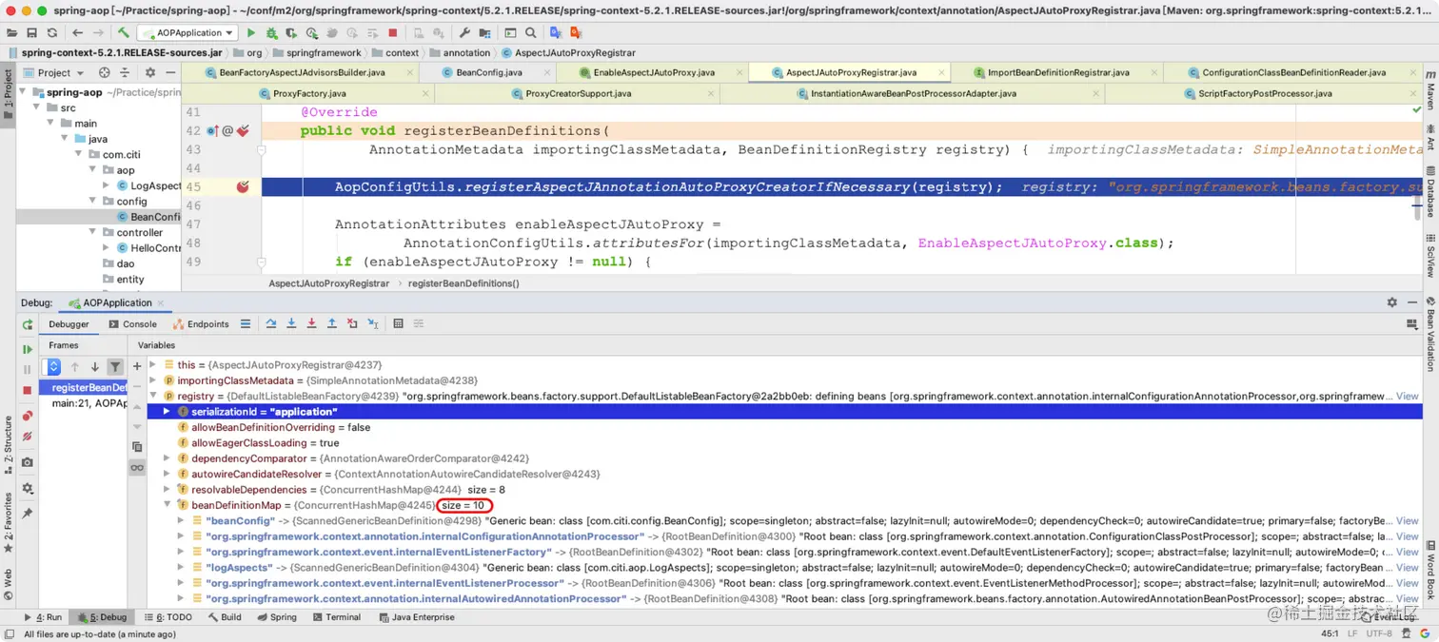This screenshot has width=1439, height=642.
Task: Click Search Everywhere magnifier icon
Action: coord(530,32)
